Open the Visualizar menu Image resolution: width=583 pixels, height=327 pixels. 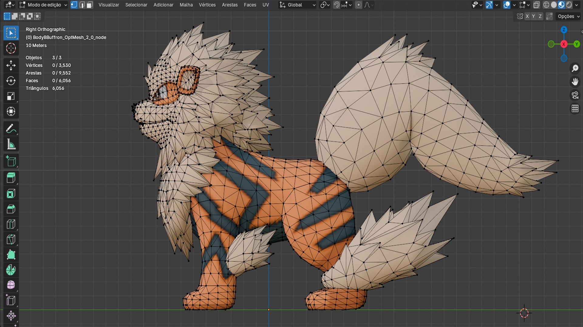pyautogui.click(x=109, y=5)
